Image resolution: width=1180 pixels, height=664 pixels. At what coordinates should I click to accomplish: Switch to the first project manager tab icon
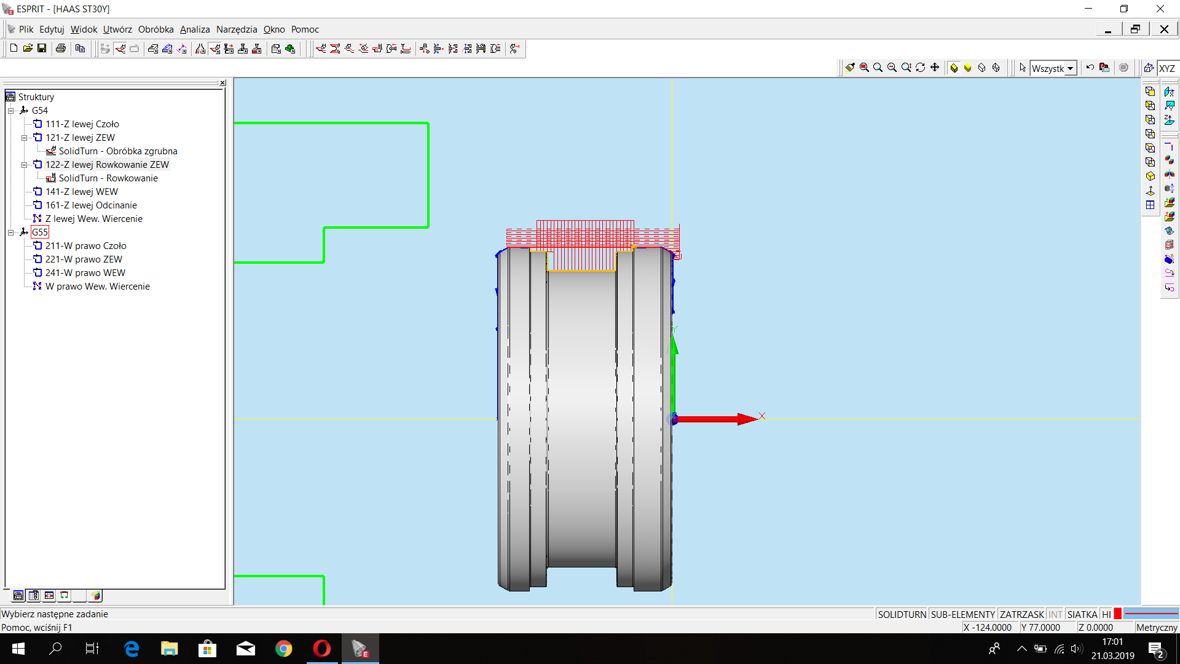(x=18, y=595)
